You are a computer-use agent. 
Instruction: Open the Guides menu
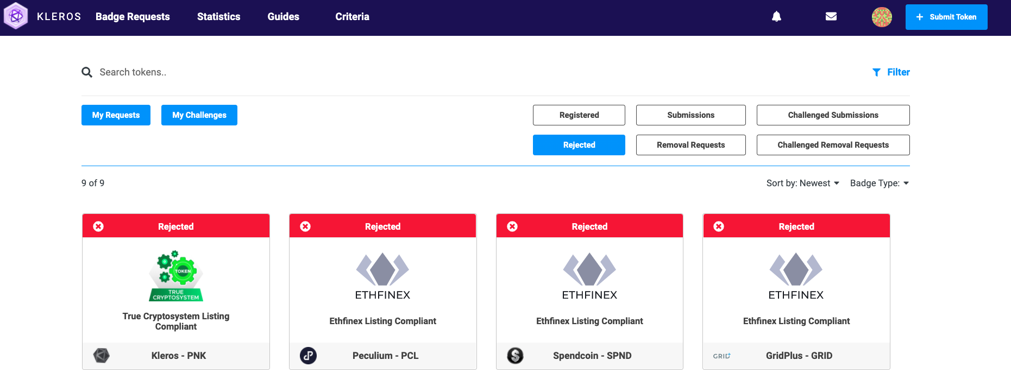283,17
